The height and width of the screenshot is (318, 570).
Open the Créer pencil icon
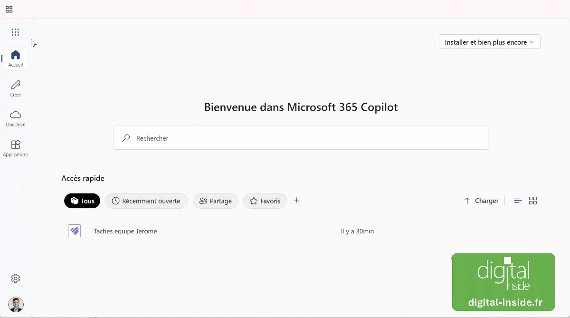coord(15,86)
